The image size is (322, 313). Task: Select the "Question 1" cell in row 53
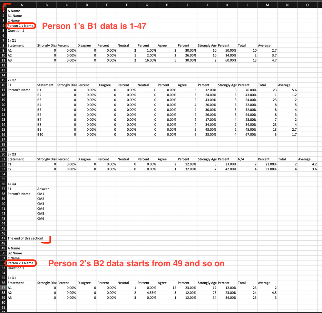point(21,268)
